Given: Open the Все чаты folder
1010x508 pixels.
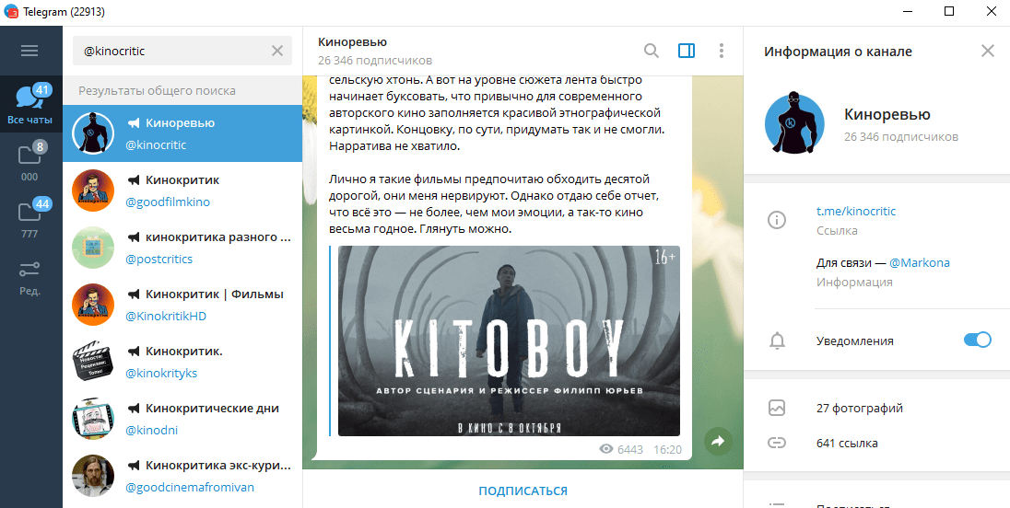Looking at the screenshot, I should 30,103.
